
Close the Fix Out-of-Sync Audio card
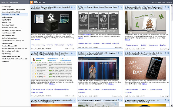pyautogui.click(x=121, y=53)
